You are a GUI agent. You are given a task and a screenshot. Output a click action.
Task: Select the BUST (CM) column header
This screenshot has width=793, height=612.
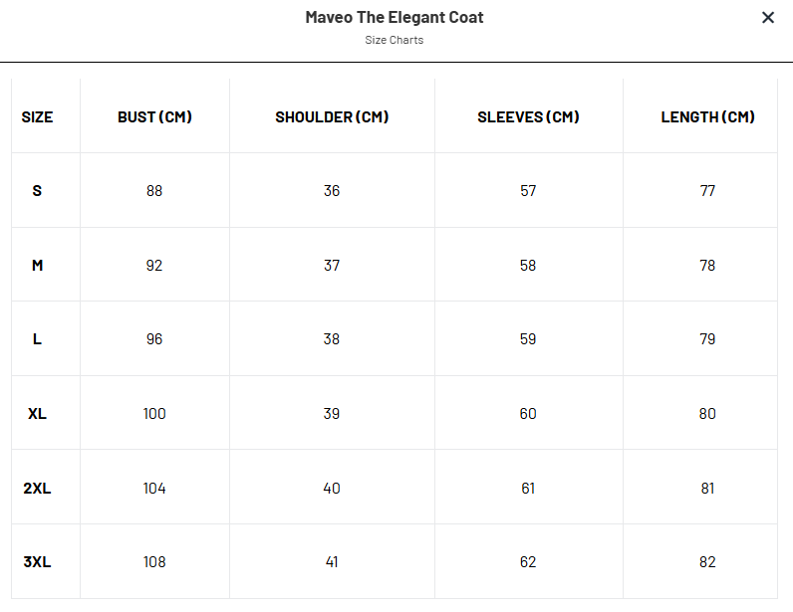pyautogui.click(x=154, y=116)
